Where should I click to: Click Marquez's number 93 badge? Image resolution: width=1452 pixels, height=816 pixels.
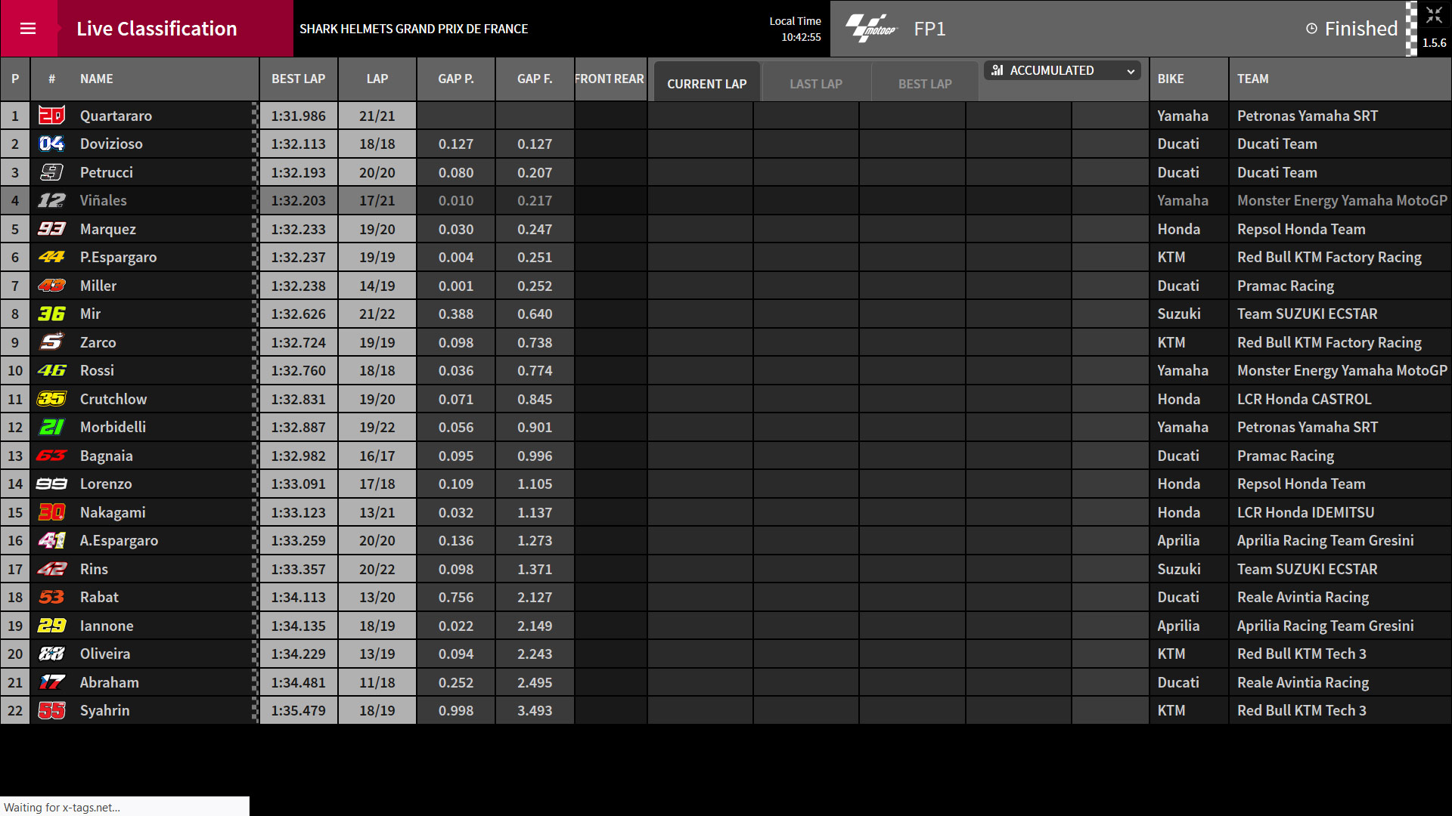[51, 229]
